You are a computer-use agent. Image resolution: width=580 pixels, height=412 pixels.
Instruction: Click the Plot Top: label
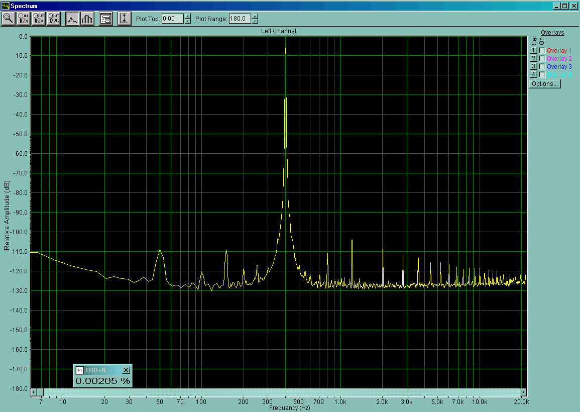[148, 19]
